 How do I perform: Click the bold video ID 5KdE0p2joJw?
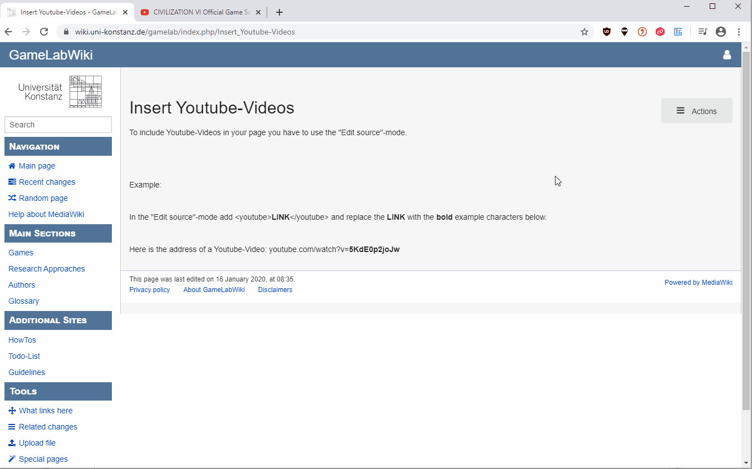374,249
